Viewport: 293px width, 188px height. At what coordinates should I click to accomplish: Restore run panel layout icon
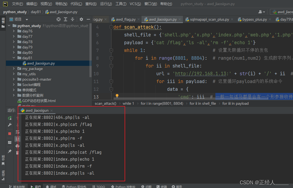(10, 142)
